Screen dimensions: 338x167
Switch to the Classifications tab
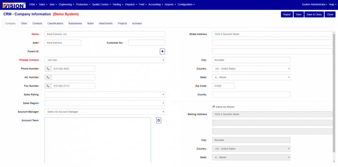point(55,23)
